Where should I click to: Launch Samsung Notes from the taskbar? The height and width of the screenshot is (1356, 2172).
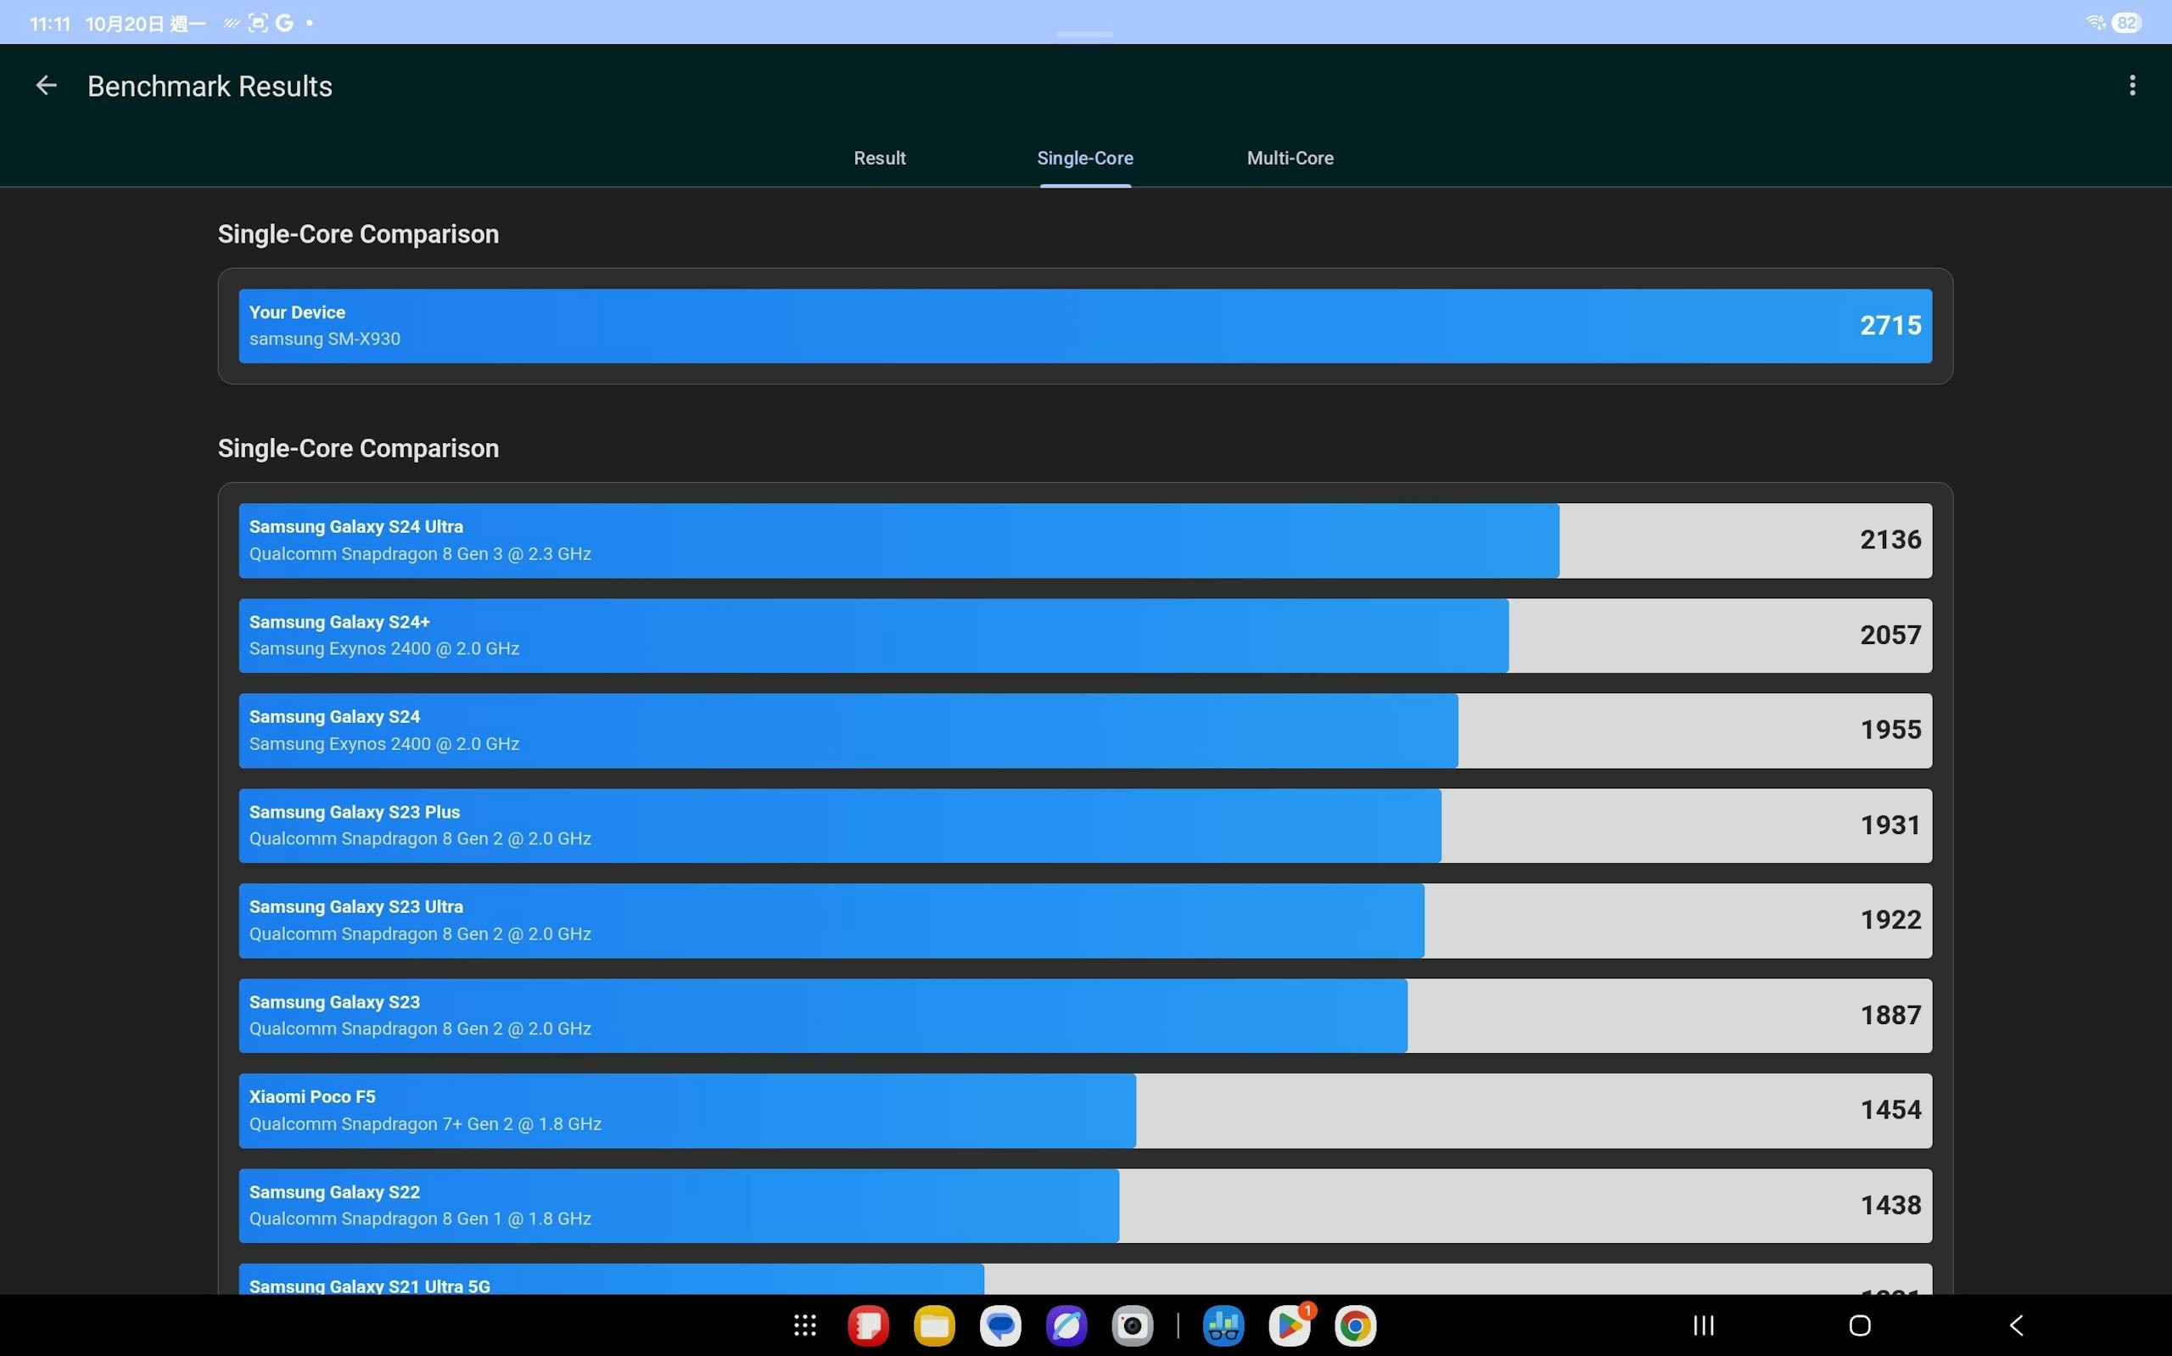[868, 1325]
